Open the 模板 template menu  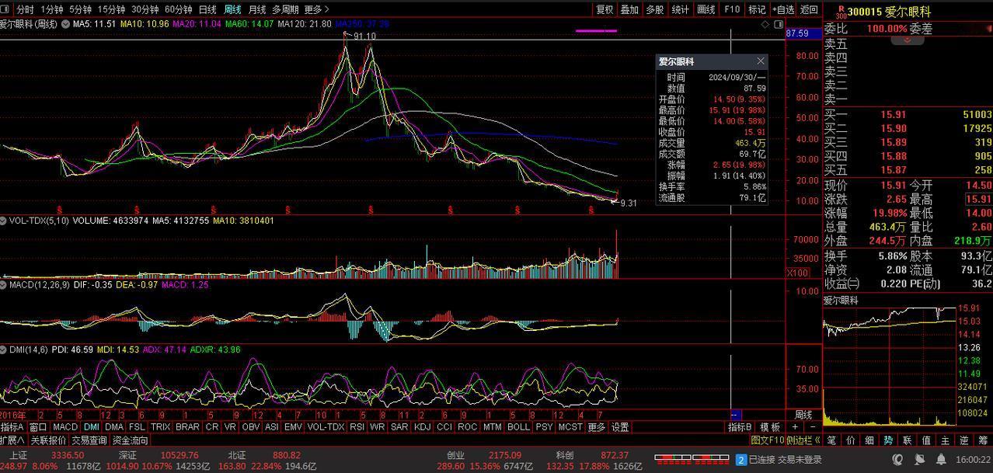770,427
